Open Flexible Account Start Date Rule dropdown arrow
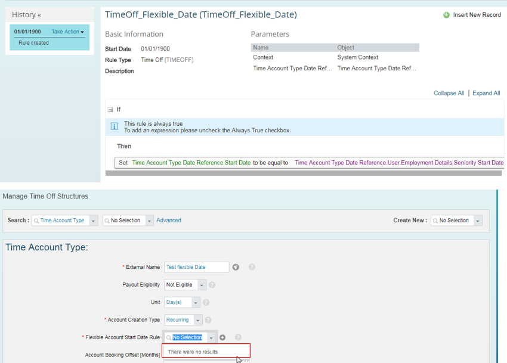Viewport: 507px width, 363px height. (211, 338)
